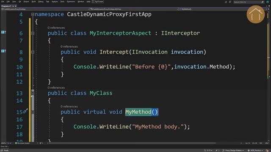The image size is (271, 152).
Task: Click '0 references' above MyClass
Action: tap(56, 87)
